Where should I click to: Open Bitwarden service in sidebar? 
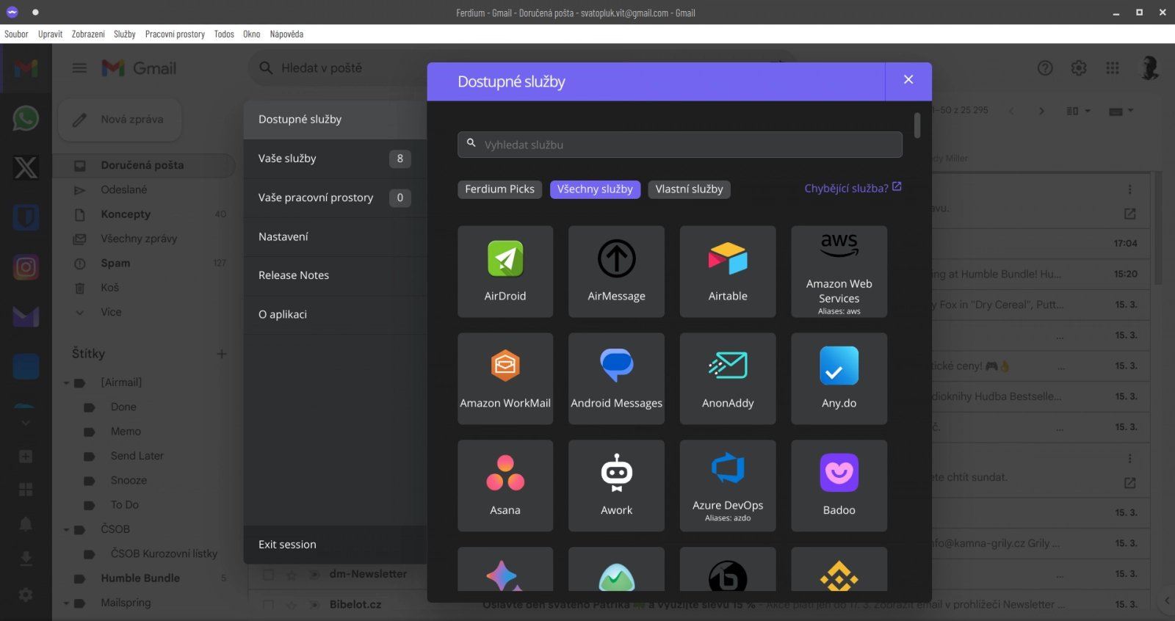[26, 217]
